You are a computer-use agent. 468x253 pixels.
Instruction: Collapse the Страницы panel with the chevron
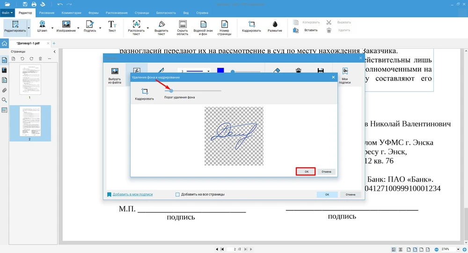point(54,51)
